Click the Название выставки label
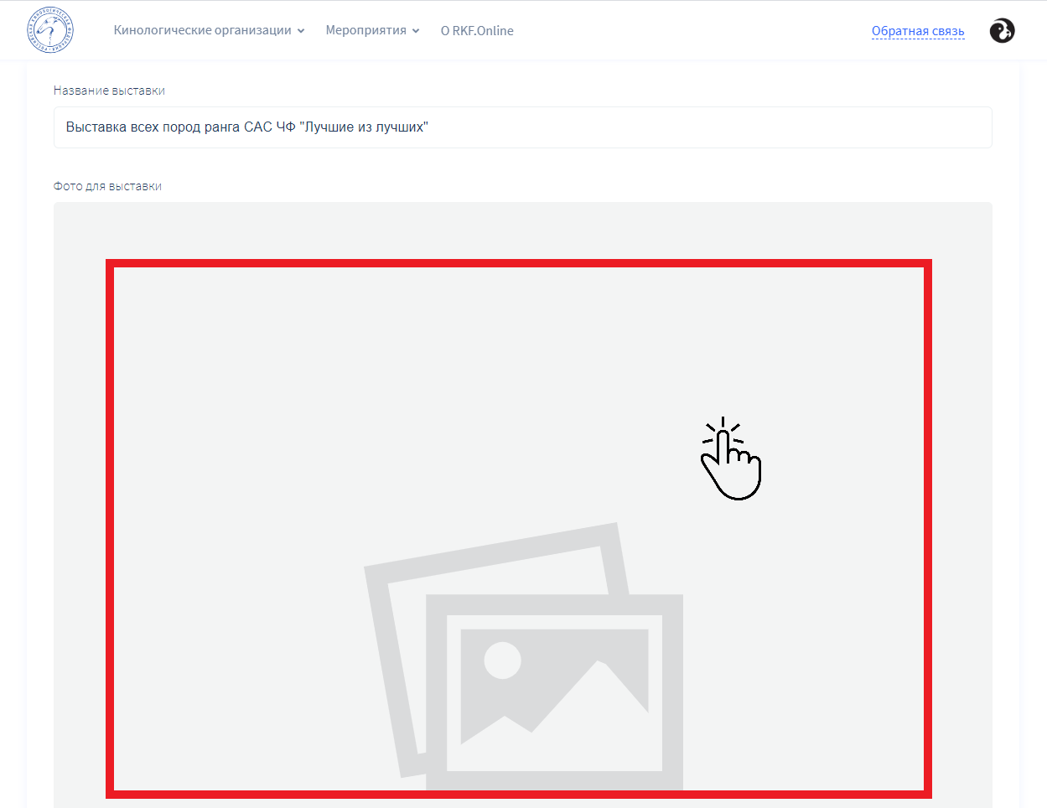 (109, 91)
